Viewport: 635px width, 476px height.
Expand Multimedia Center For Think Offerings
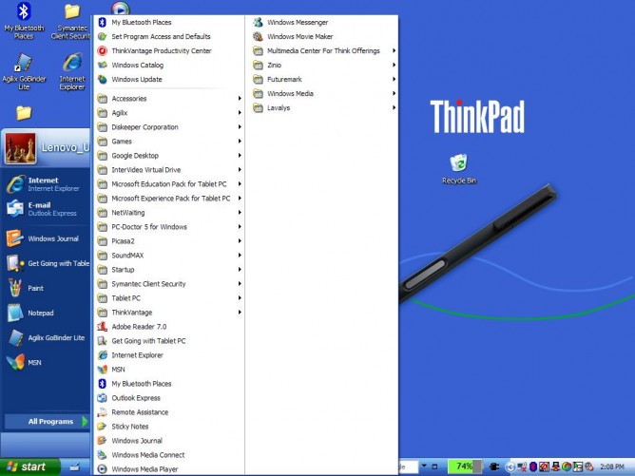coord(324,51)
